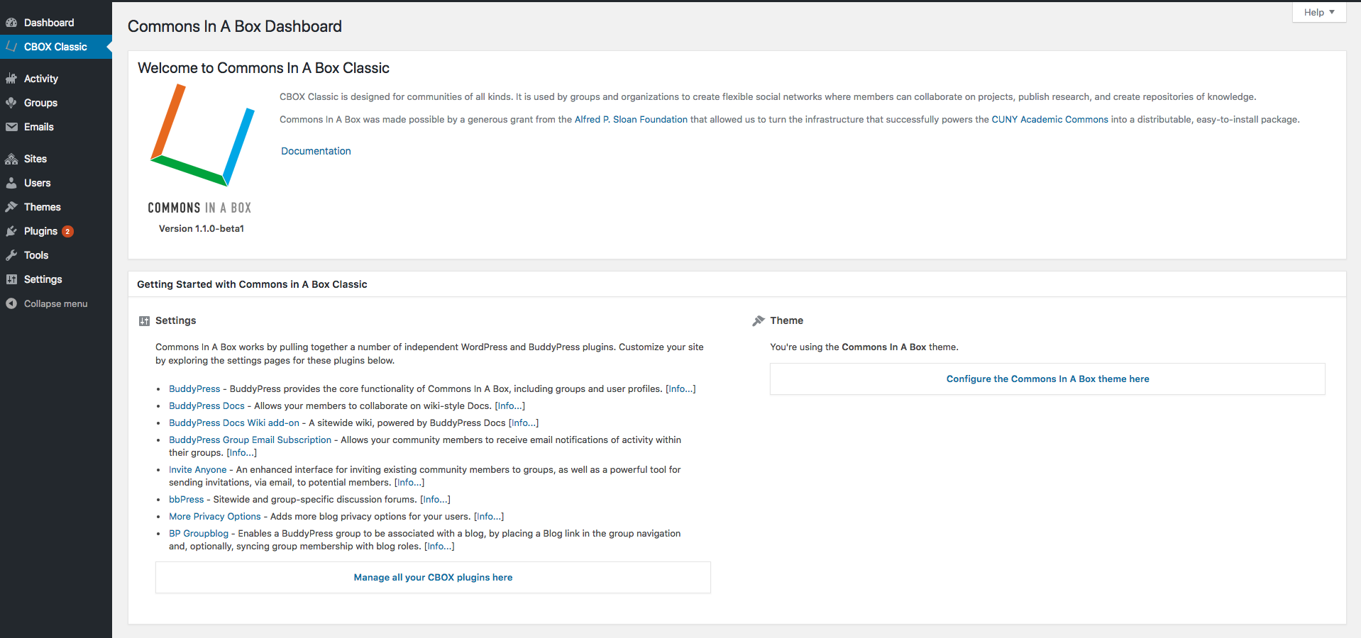Screen dimensions: 1361x638
Task: Show Info for bbPress
Action: point(435,499)
